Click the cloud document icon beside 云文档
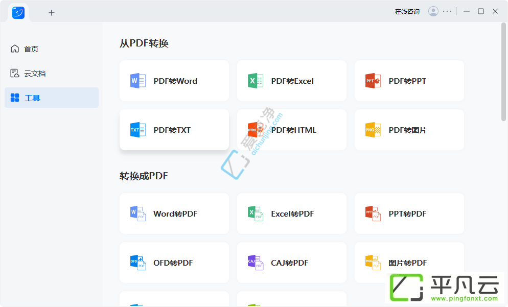 (15, 73)
